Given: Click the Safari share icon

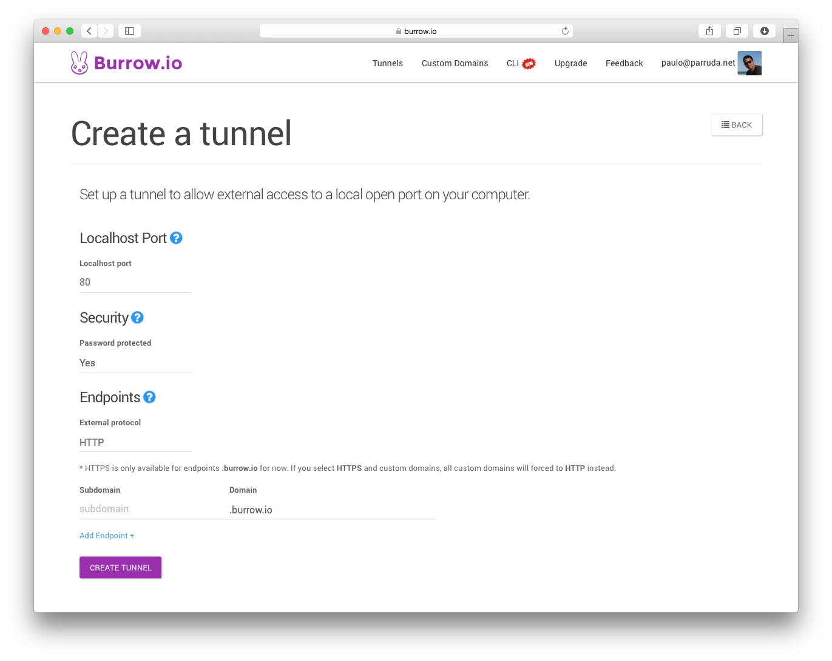Looking at the screenshot, I should 709,30.
